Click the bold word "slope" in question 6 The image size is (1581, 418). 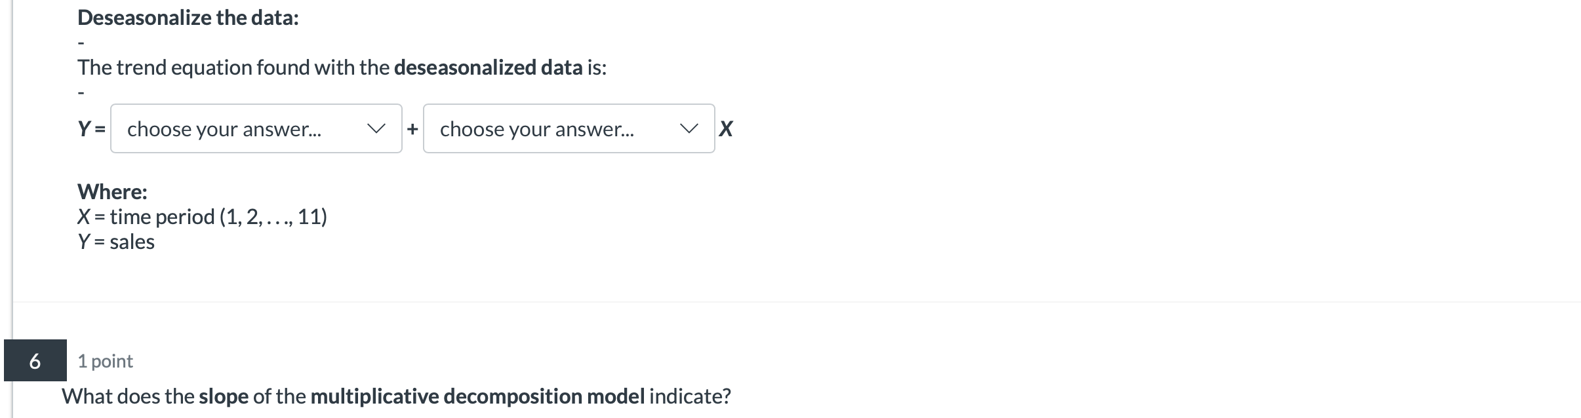pos(224,396)
